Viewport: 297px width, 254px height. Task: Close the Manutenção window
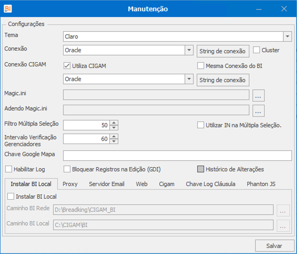point(284,9)
